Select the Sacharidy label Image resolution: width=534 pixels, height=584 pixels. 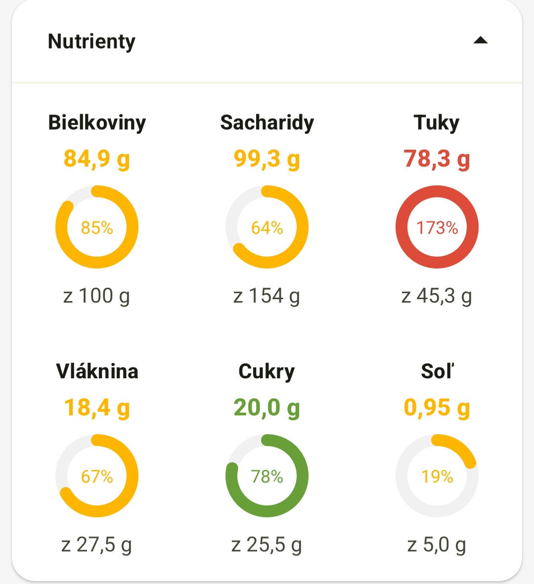click(x=267, y=123)
